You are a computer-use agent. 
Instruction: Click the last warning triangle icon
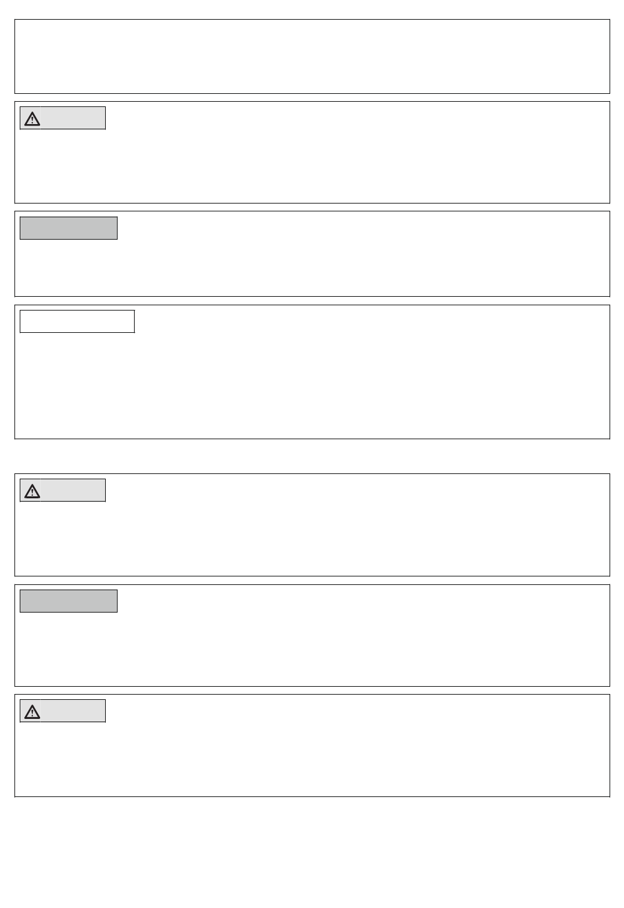pyautogui.click(x=32, y=712)
